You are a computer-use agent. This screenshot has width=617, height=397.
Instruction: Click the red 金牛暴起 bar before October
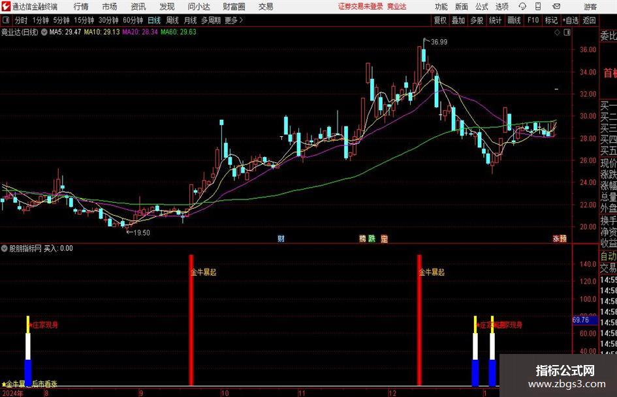click(191, 320)
